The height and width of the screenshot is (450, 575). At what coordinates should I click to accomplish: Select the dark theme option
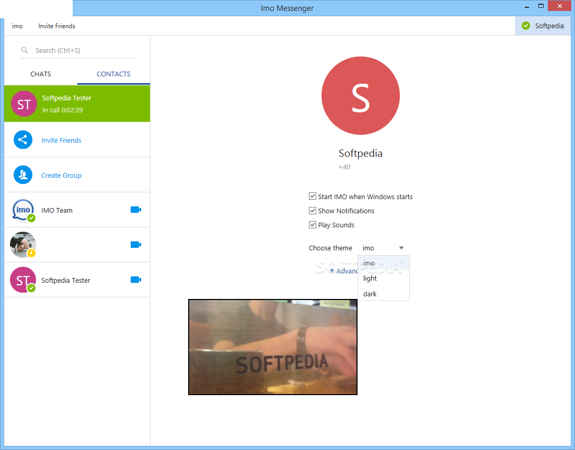[x=384, y=294]
